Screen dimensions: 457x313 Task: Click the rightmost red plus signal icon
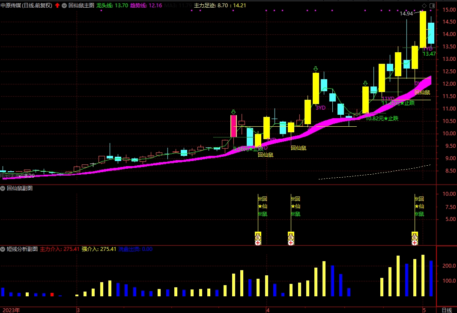point(415,242)
